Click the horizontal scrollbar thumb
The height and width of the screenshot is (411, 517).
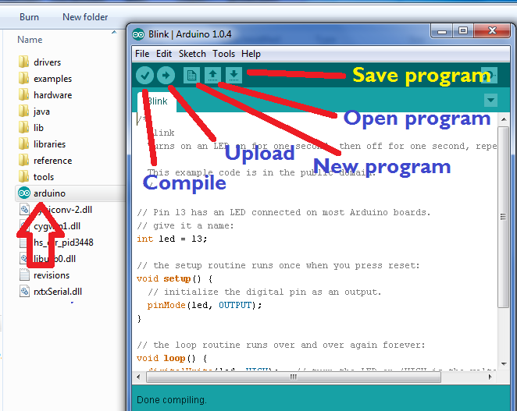click(x=294, y=377)
